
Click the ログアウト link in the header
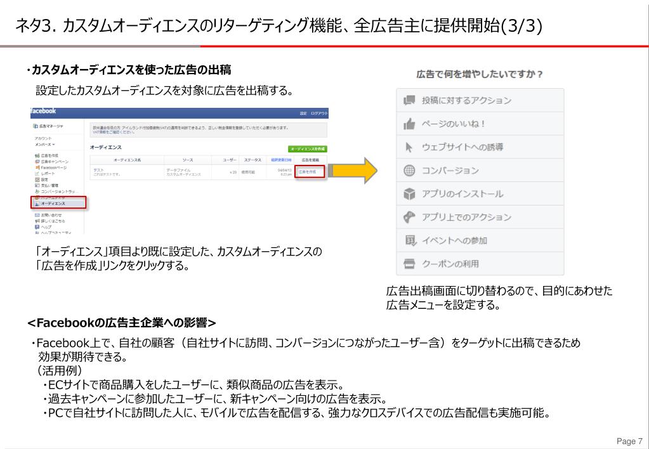tap(319, 114)
